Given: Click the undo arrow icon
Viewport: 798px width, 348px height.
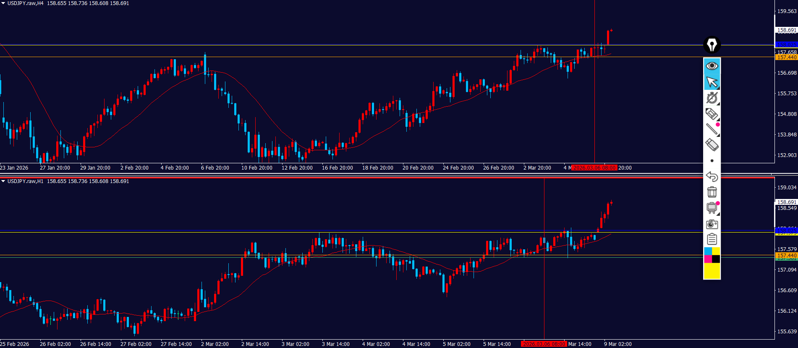Looking at the screenshot, I should click(x=712, y=176).
